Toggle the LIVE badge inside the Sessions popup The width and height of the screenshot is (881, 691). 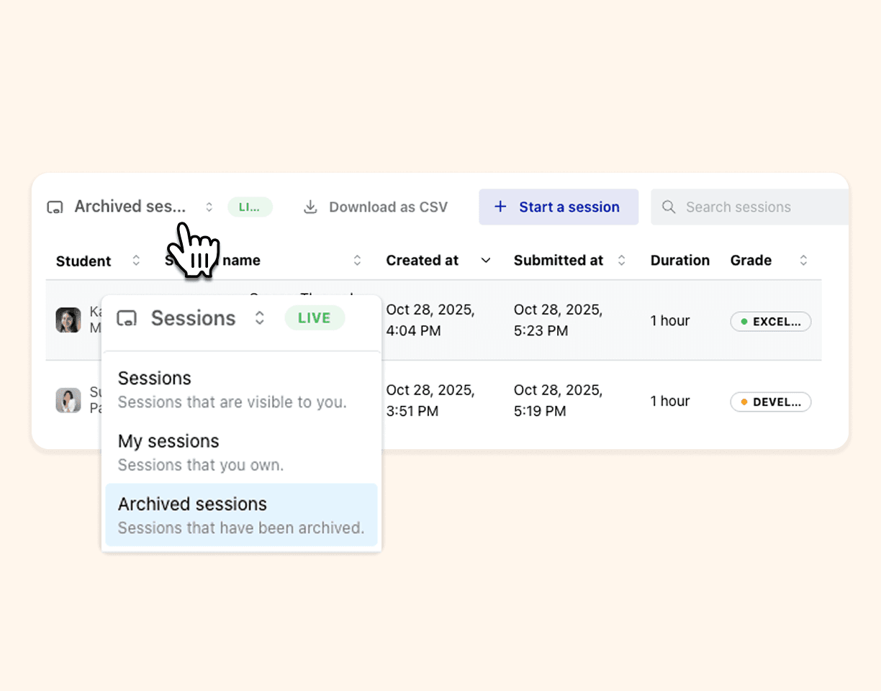coord(314,317)
